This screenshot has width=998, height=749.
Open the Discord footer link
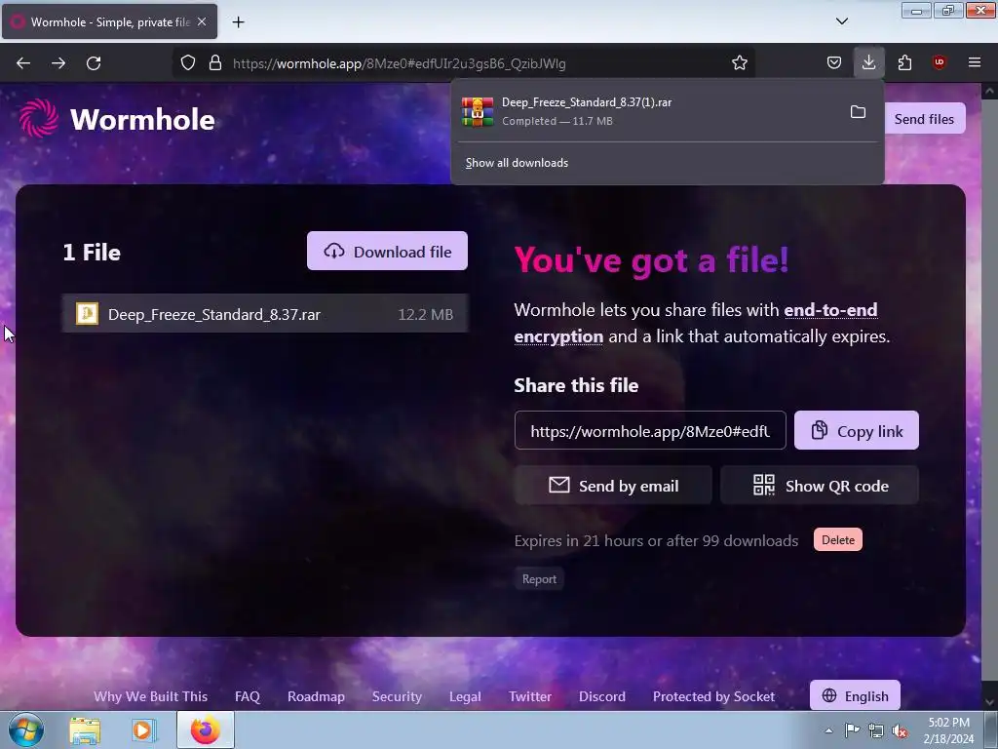[x=601, y=696]
